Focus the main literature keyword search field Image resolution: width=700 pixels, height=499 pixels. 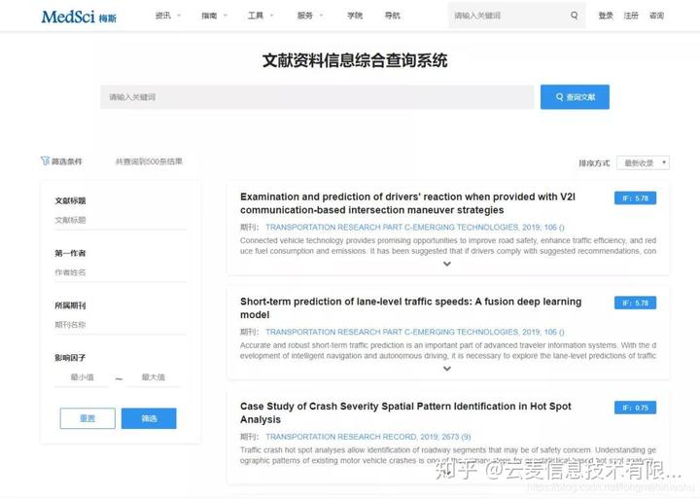pyautogui.click(x=317, y=97)
